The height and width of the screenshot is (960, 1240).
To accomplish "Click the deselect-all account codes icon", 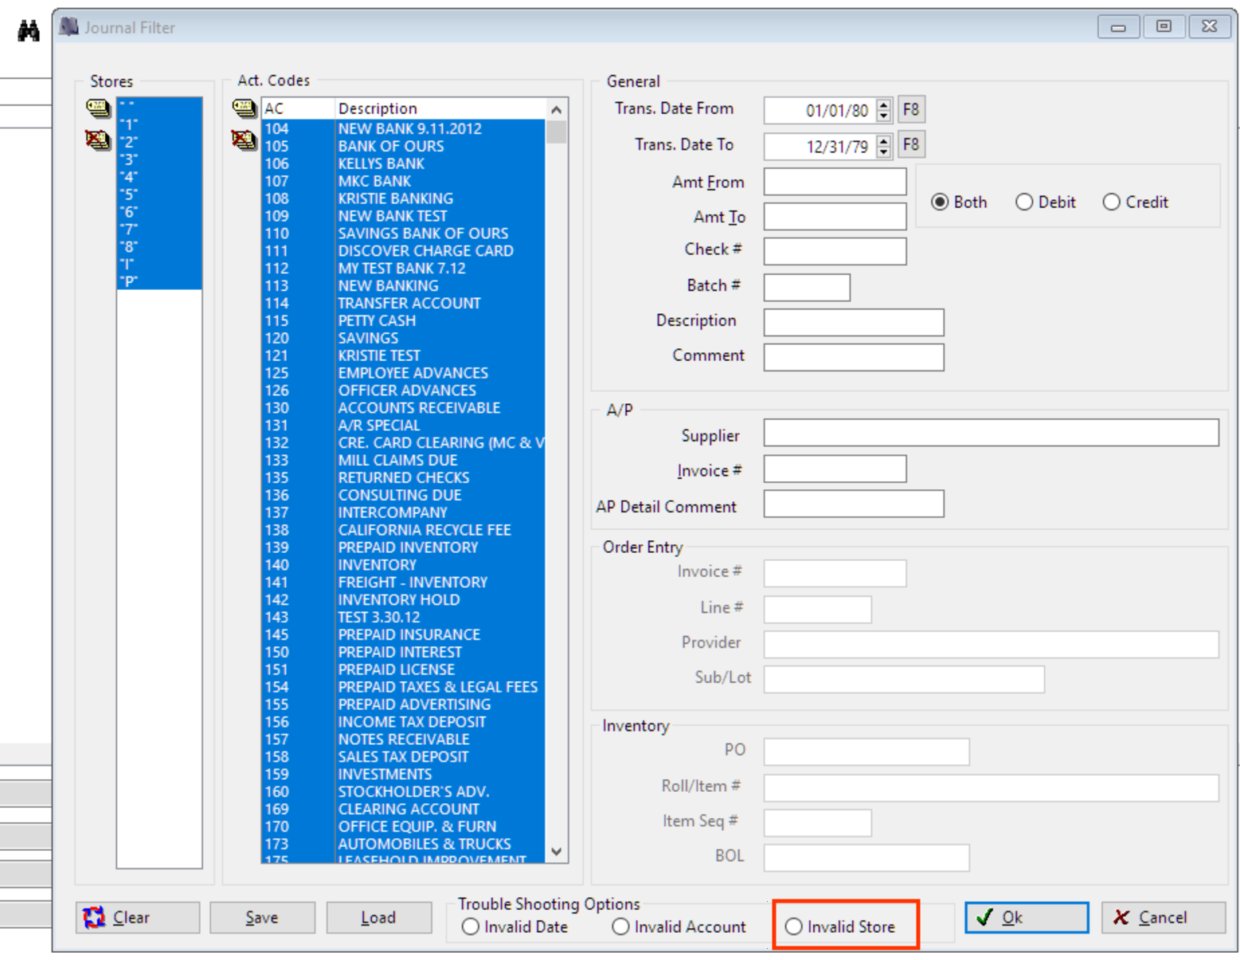I will tap(244, 140).
